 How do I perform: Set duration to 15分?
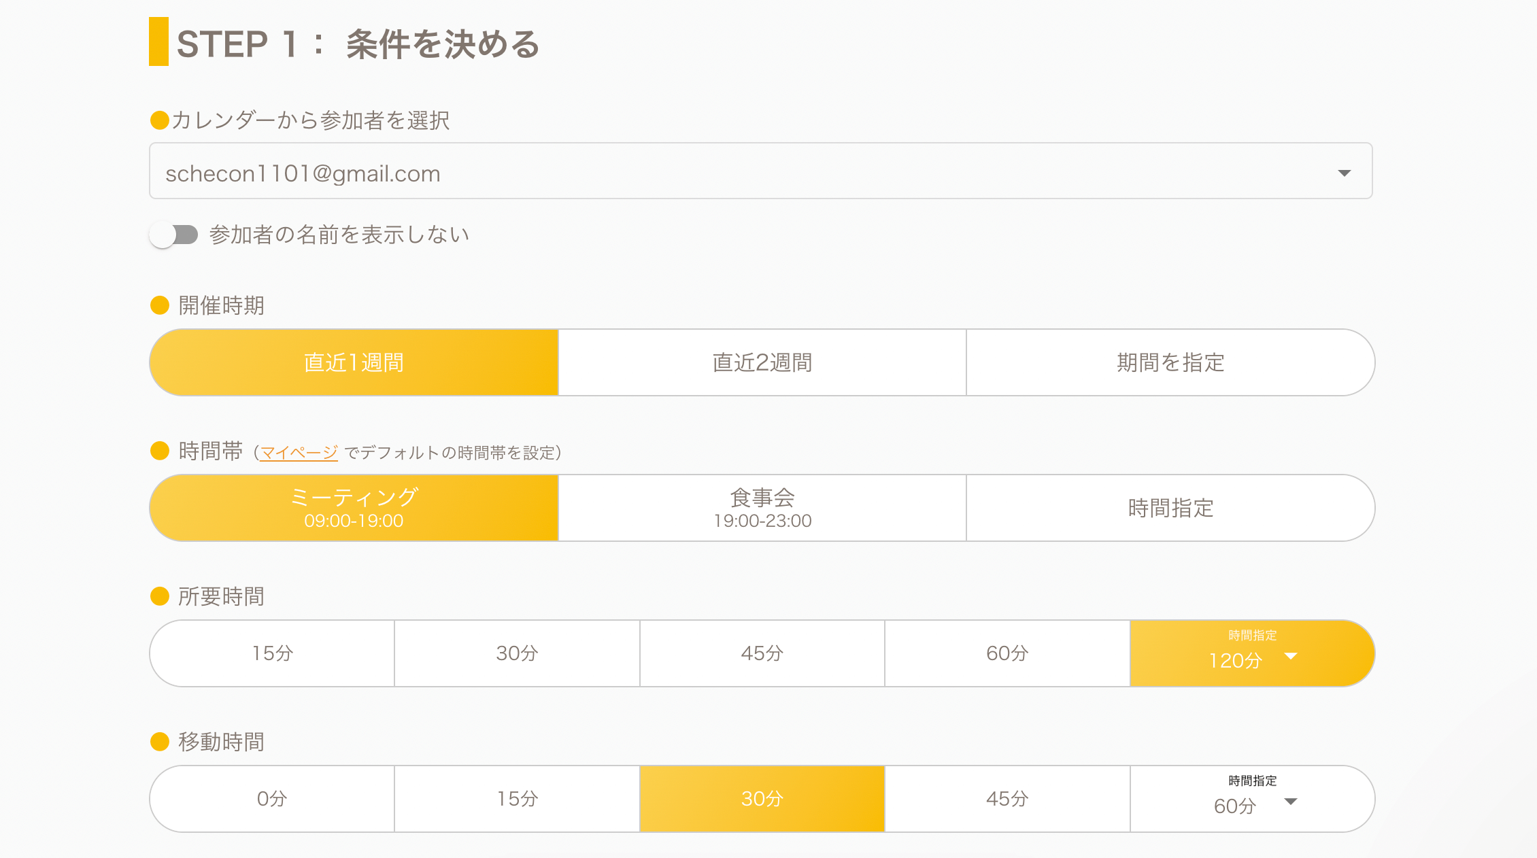[272, 653]
